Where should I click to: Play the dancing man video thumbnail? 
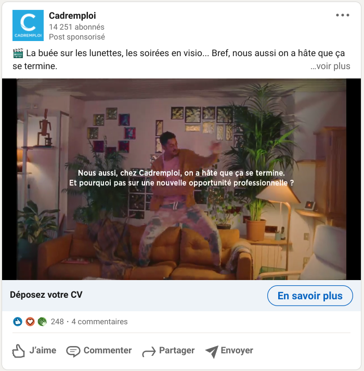(x=181, y=179)
